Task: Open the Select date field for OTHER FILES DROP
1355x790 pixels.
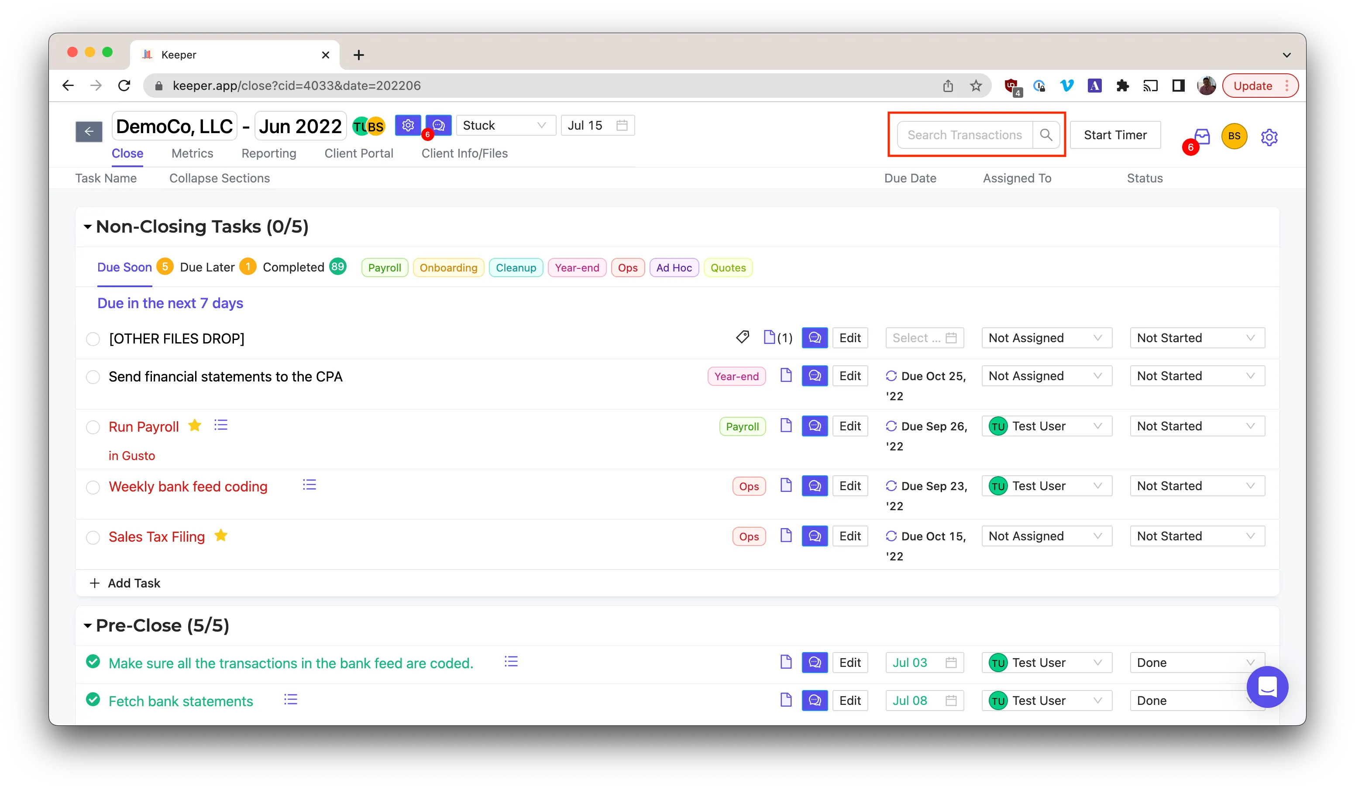Action: point(924,338)
